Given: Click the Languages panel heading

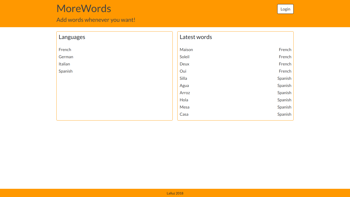Looking at the screenshot, I should click(x=72, y=37).
